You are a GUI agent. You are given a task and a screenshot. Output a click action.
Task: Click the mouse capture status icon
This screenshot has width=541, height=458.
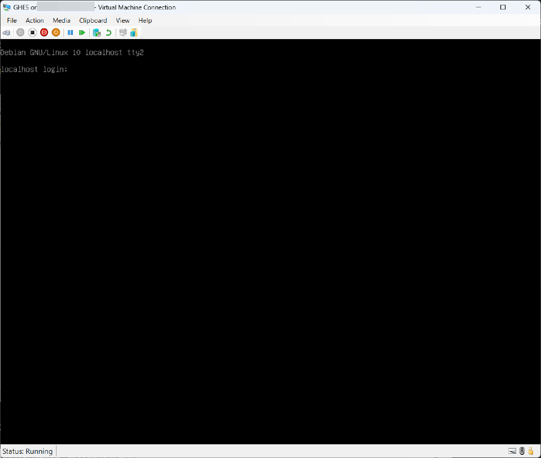tap(522, 451)
